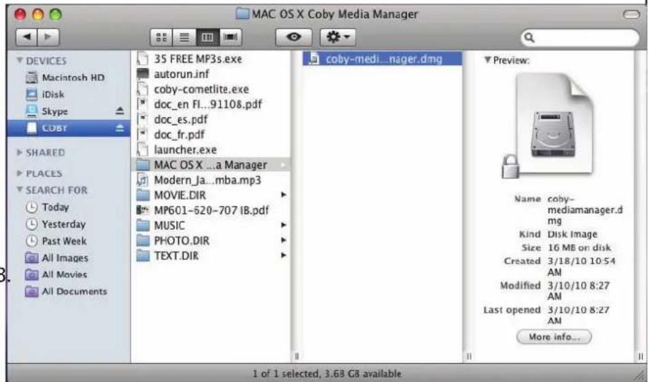Click the Quick Look eye button

pos(294,37)
